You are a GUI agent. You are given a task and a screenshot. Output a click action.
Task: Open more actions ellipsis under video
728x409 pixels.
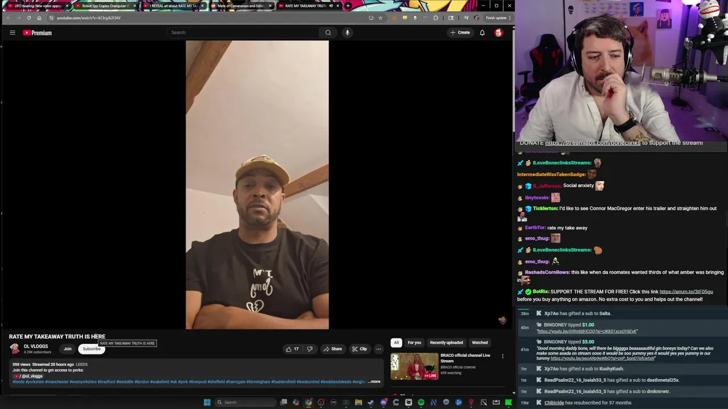coord(378,349)
